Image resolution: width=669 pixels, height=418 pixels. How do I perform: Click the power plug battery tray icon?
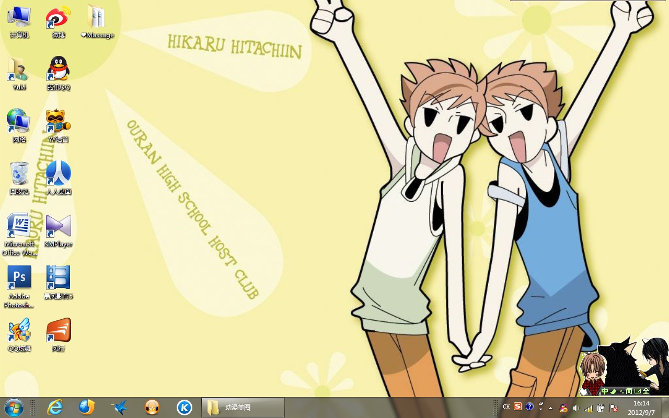[601, 408]
